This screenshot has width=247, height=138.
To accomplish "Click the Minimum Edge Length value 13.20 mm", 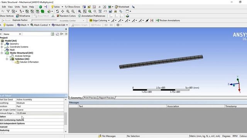I will tap(40, 113).
